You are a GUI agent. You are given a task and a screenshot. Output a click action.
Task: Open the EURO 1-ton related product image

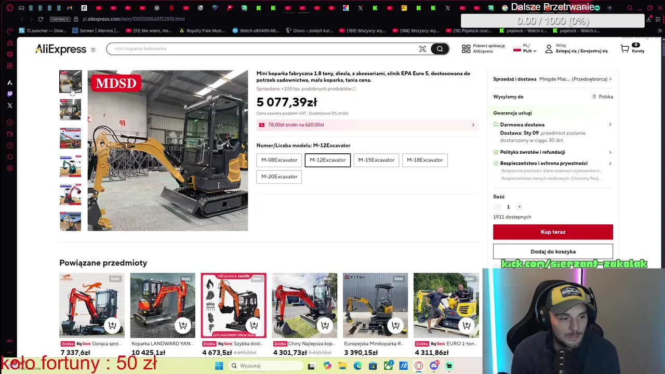coord(446,305)
